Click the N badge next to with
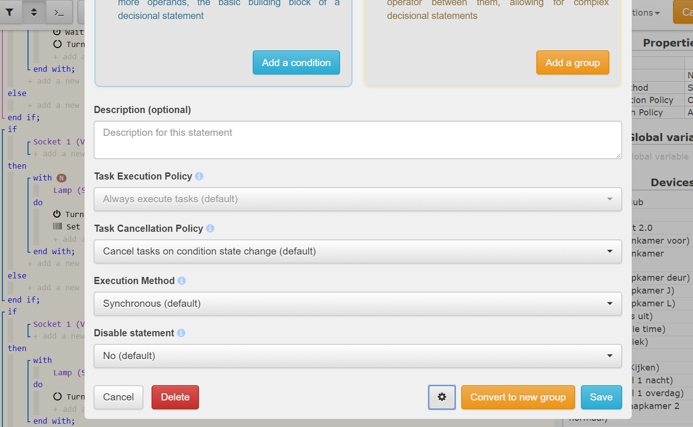Viewport: 693px width, 427px height. point(61,178)
